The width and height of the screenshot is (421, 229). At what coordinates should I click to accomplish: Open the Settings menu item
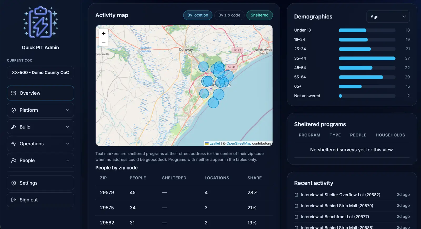tap(40, 183)
